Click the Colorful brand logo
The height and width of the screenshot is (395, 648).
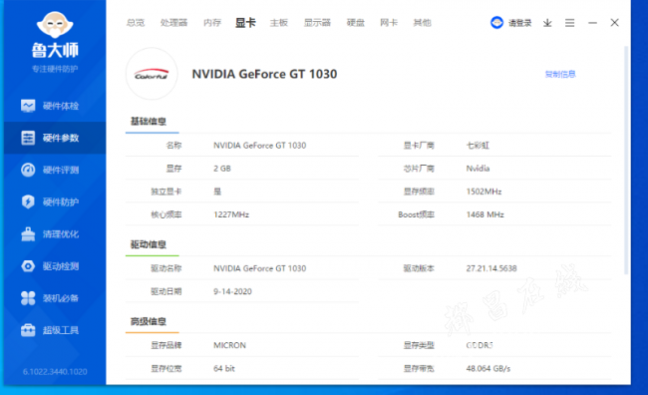(152, 74)
